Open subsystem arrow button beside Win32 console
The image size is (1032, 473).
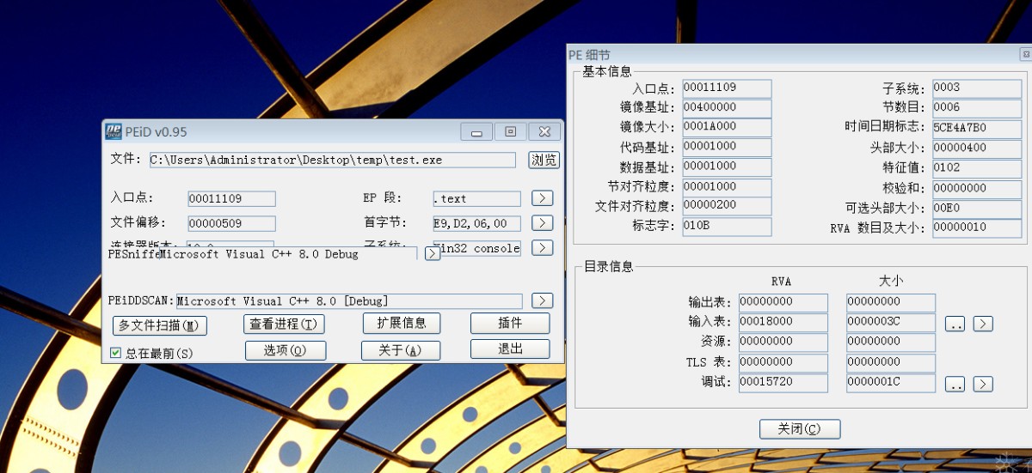point(542,248)
